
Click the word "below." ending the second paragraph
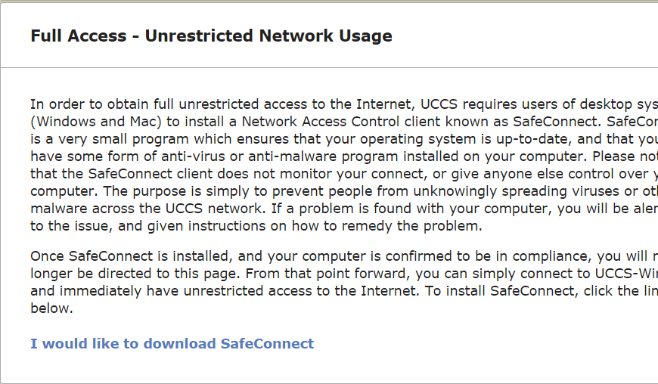[x=51, y=308]
